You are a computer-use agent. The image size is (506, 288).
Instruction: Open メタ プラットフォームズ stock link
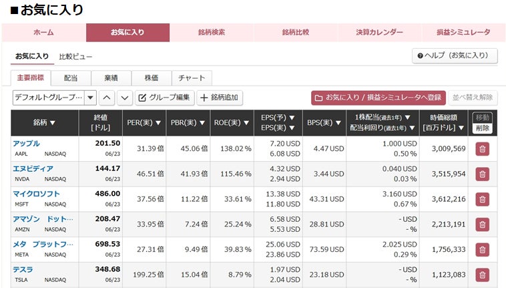(43, 245)
